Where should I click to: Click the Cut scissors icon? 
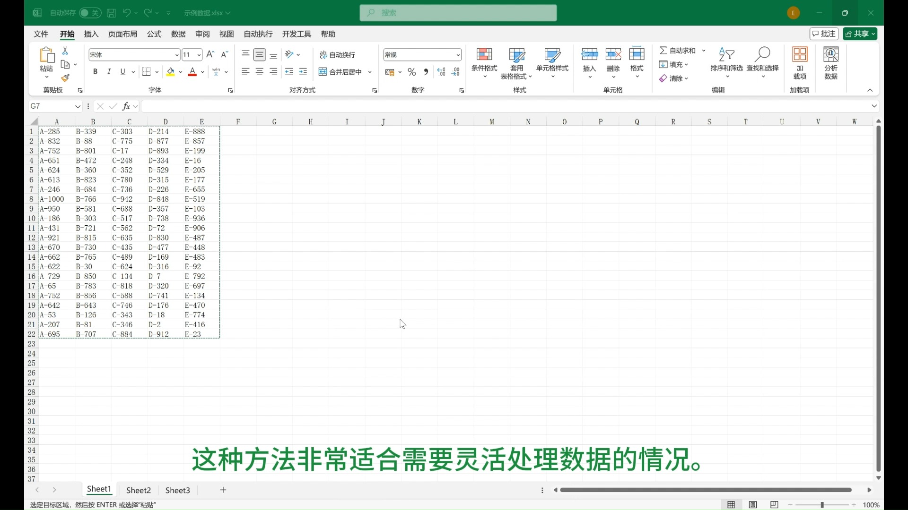(65, 51)
